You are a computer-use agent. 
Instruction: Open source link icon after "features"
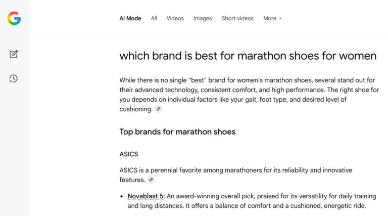click(151, 180)
